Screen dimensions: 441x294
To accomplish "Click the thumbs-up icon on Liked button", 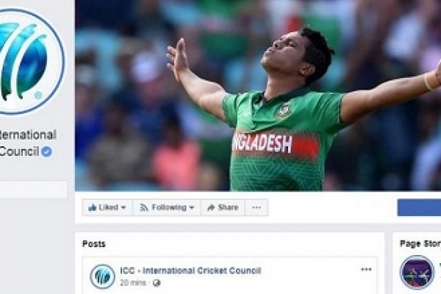I will point(92,207).
